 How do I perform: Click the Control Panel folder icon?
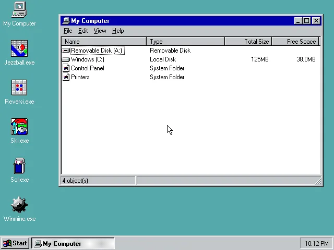66,68
